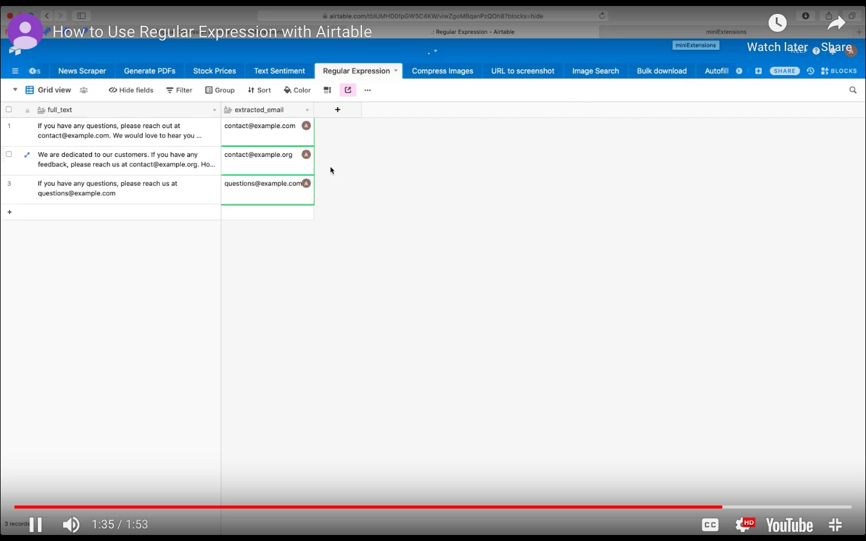This screenshot has height=541, width=866.
Task: Open Hide fields menu
Action: click(131, 90)
